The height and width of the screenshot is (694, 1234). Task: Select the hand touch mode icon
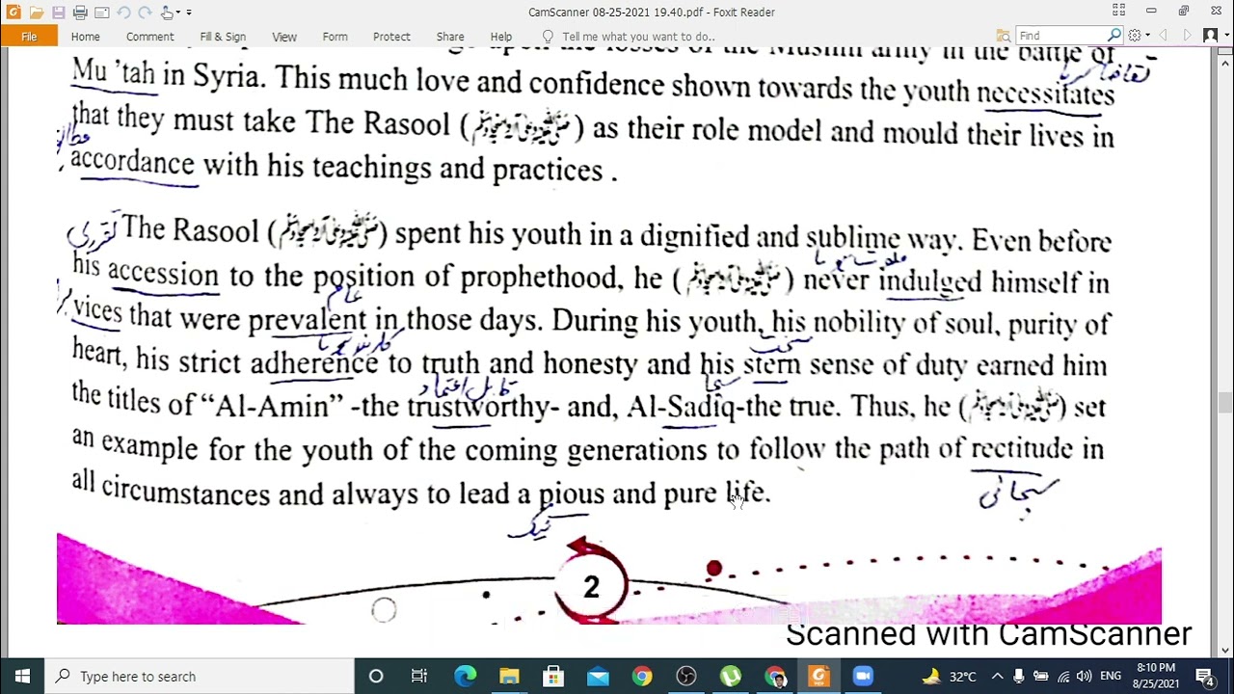pos(169,13)
